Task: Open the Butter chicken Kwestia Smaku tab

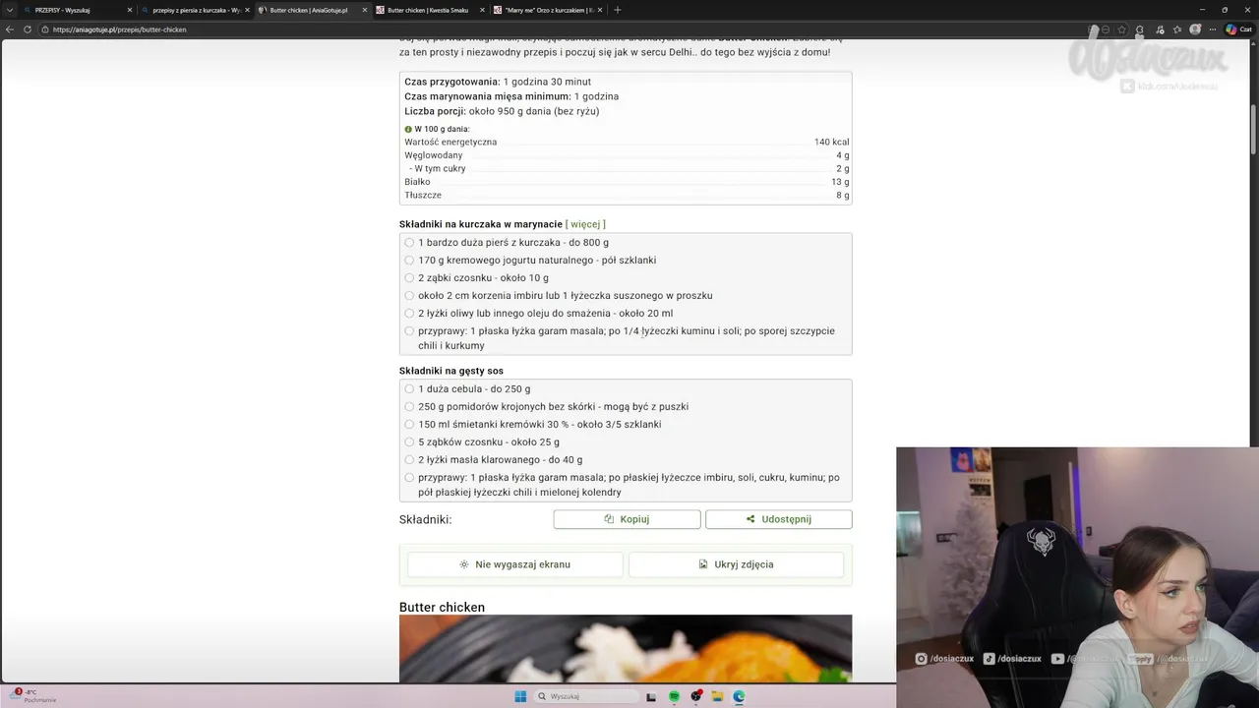Action: click(428, 10)
